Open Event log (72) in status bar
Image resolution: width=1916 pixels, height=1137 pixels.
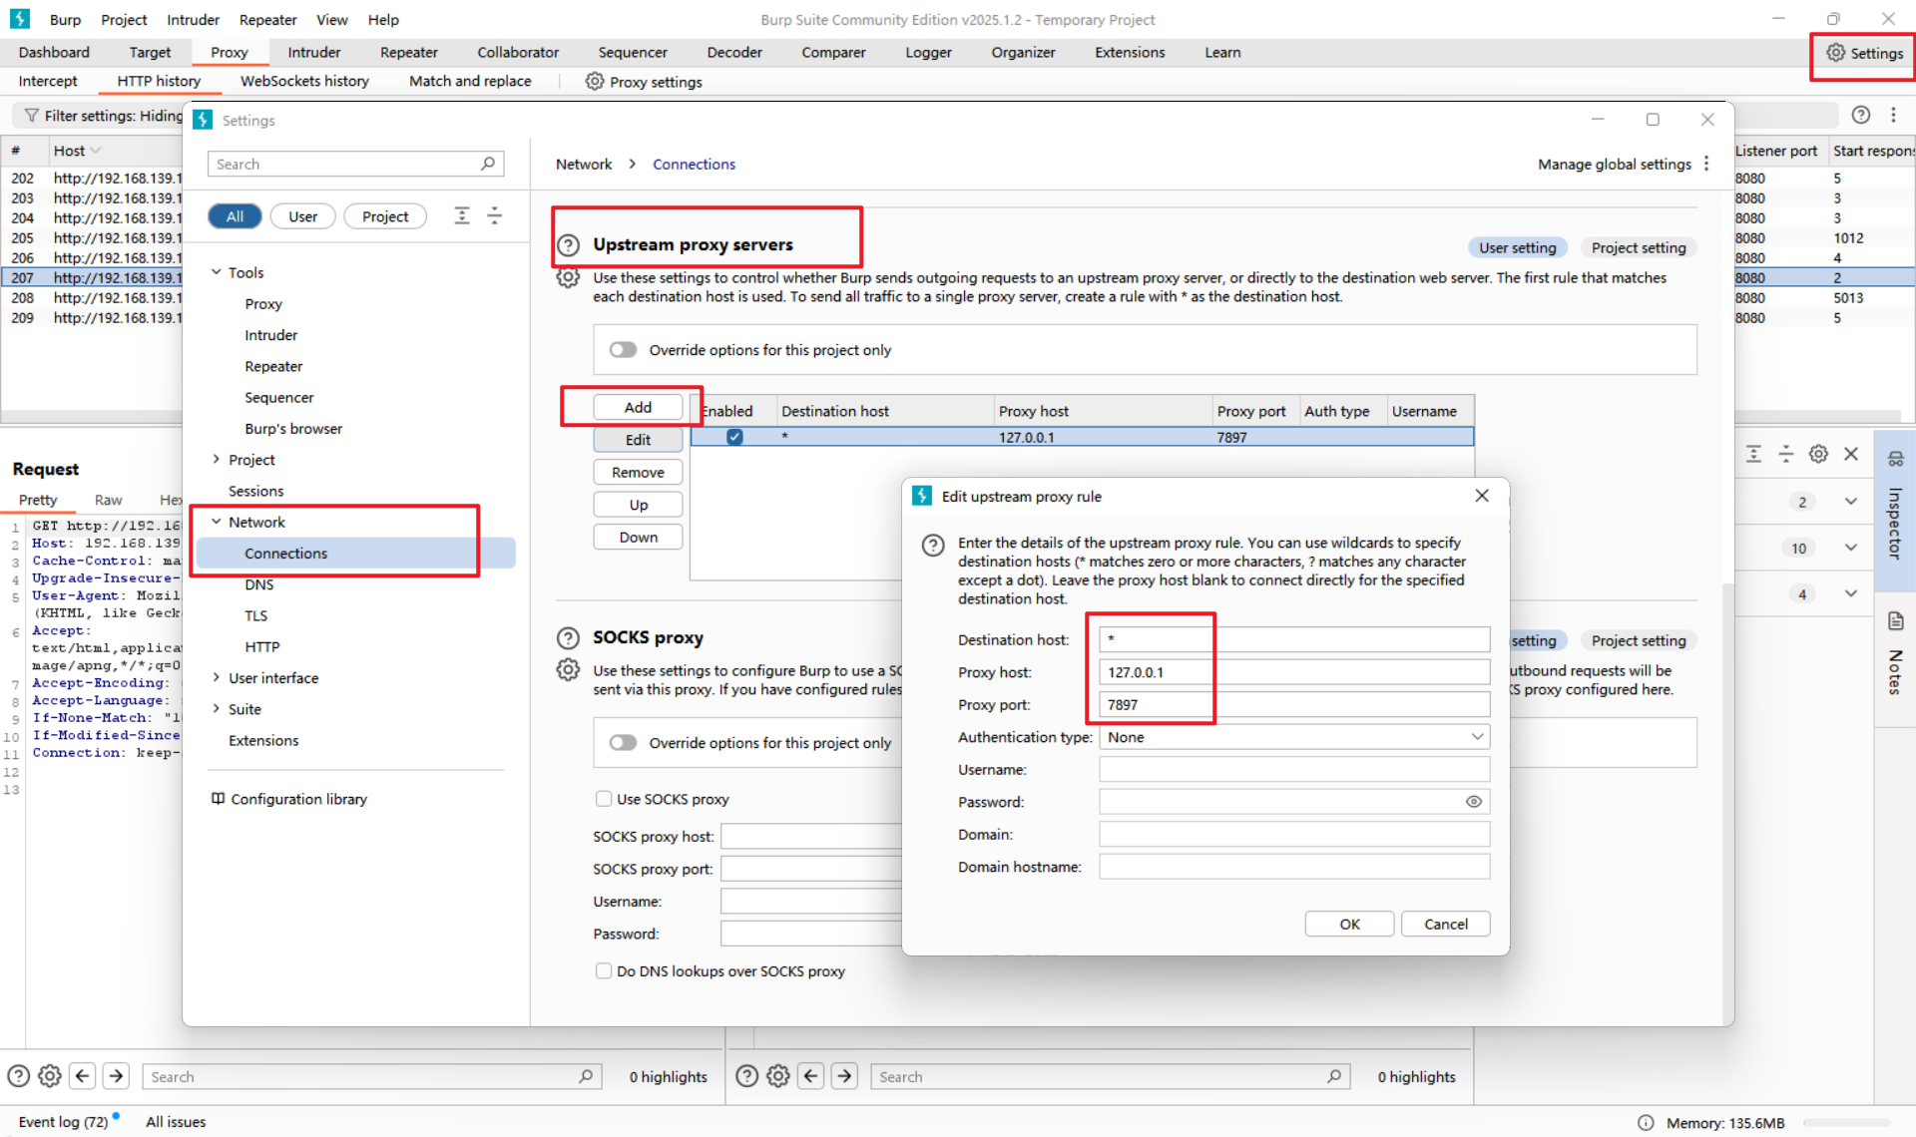pyautogui.click(x=64, y=1122)
